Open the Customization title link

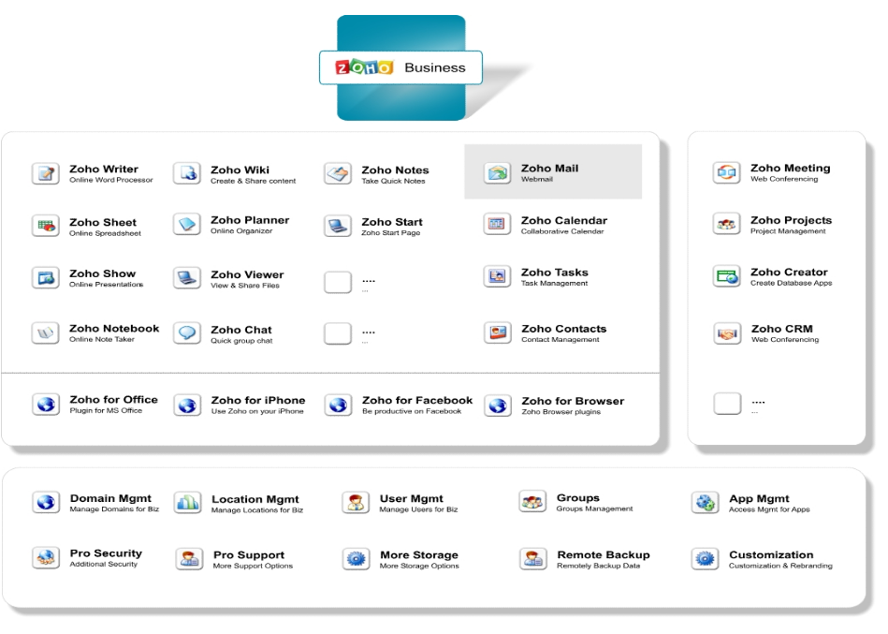tap(771, 554)
